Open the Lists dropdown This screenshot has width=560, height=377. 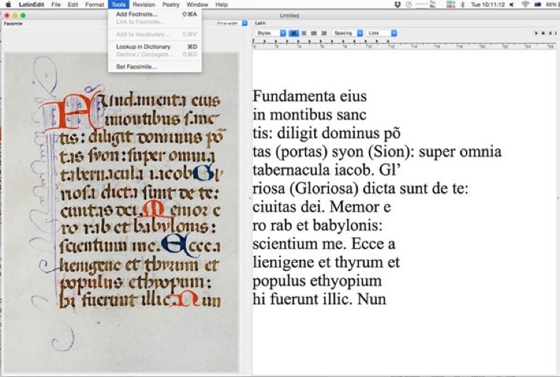click(381, 33)
